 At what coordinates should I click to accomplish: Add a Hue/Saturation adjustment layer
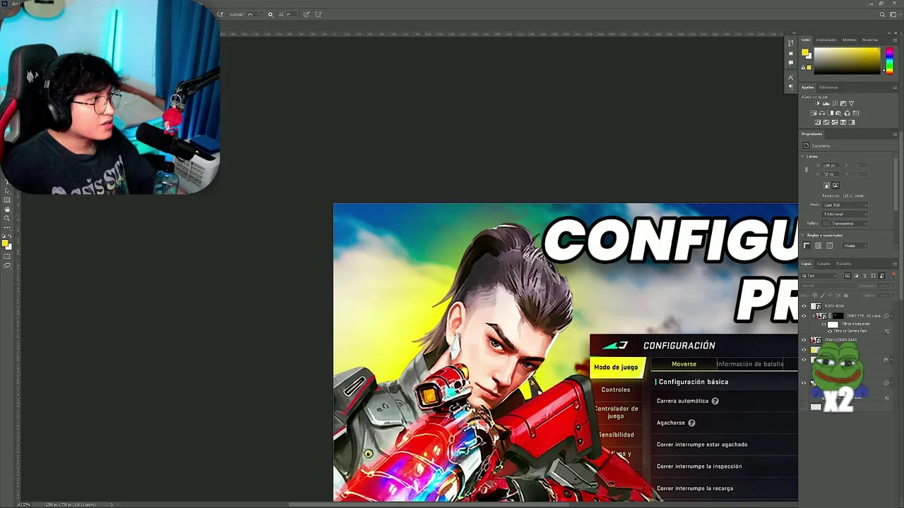point(814,113)
